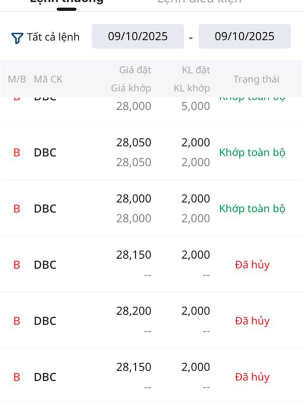303x404 pixels.
Task: Tap the Mã CK column header
Action: [48, 79]
